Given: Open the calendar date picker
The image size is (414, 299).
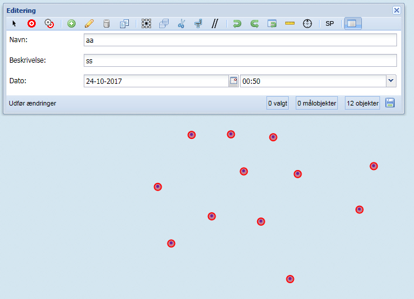Looking at the screenshot, I should coord(234,81).
